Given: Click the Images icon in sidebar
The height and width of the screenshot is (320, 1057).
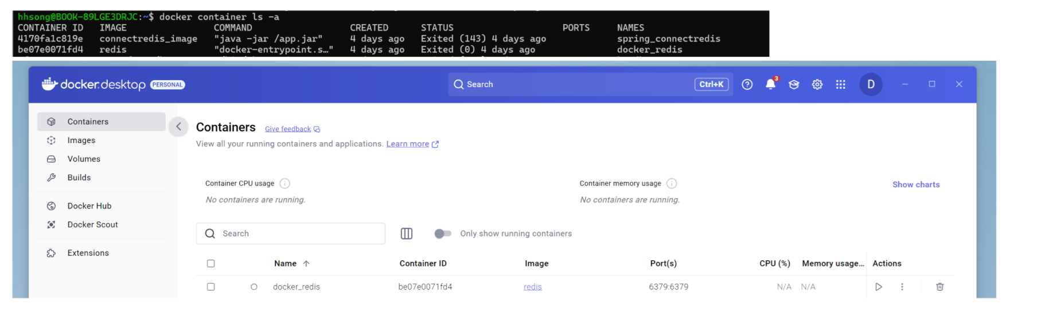Looking at the screenshot, I should pyautogui.click(x=52, y=140).
